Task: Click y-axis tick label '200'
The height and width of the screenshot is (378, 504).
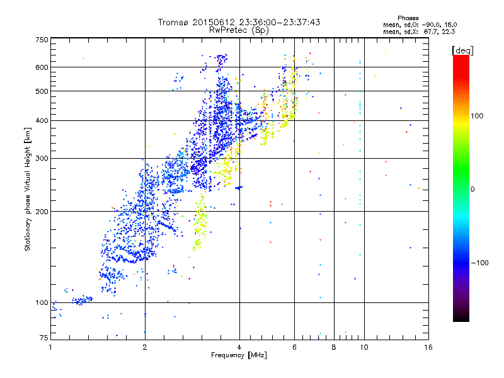Action: [x=42, y=212]
